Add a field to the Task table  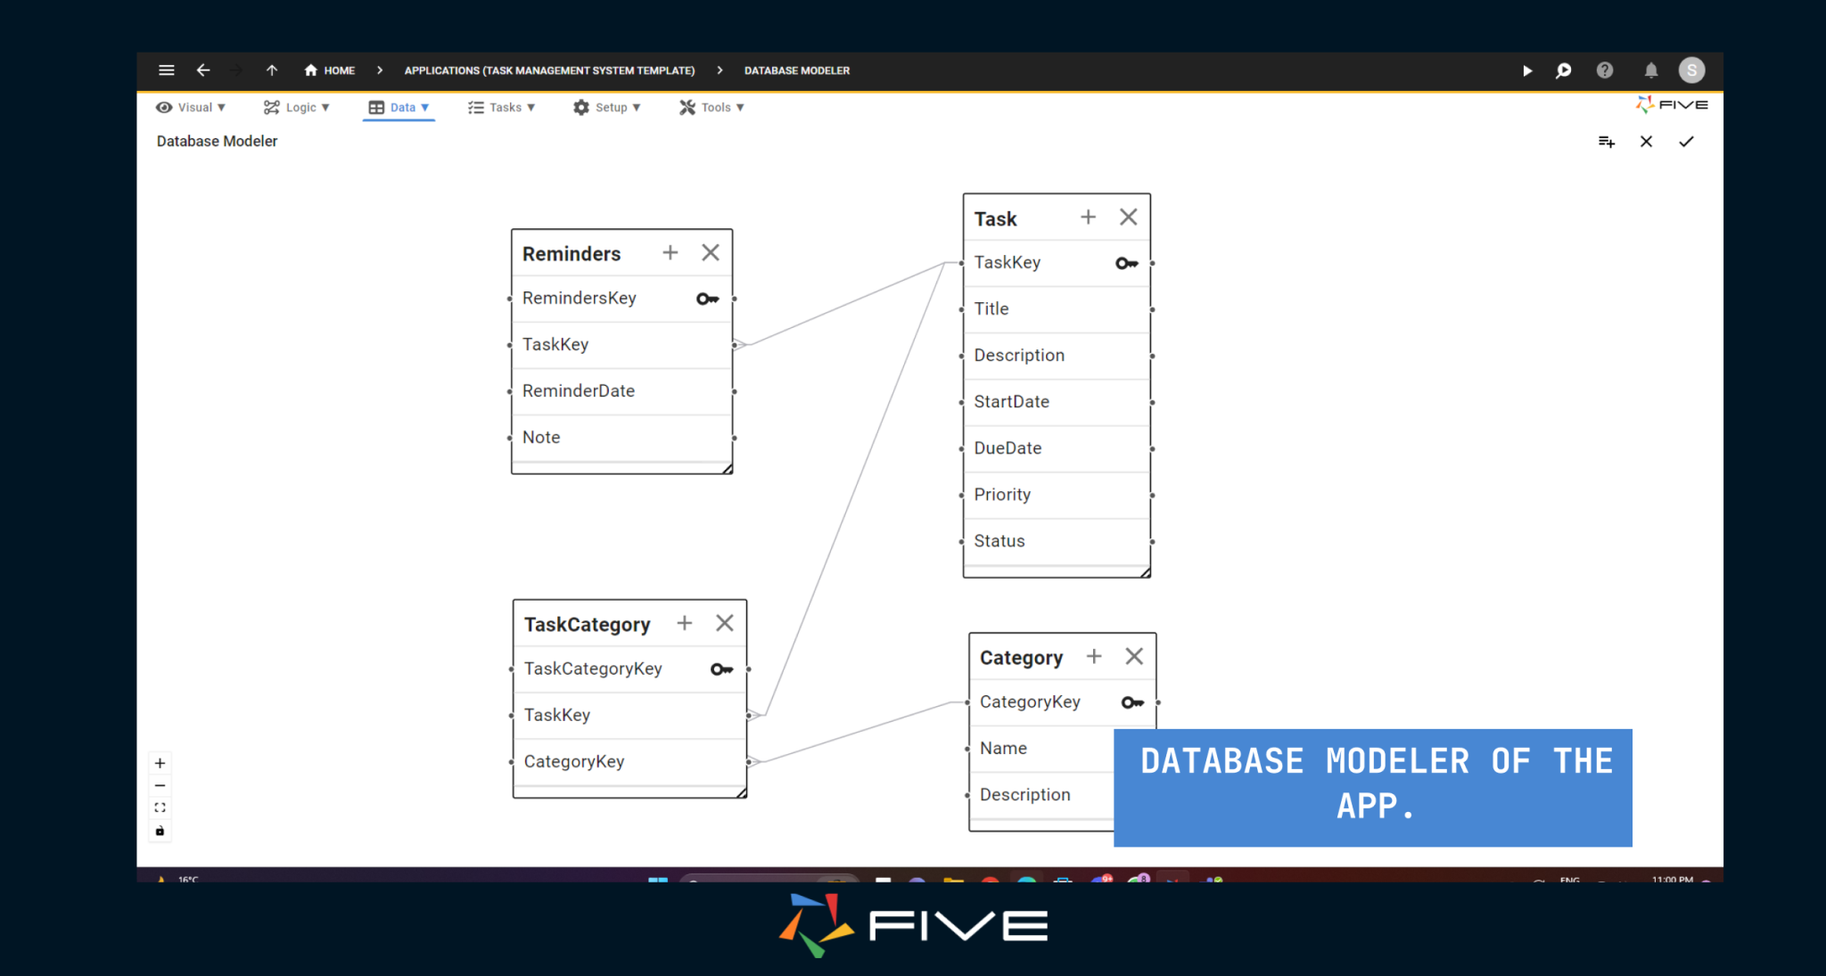[x=1088, y=217]
